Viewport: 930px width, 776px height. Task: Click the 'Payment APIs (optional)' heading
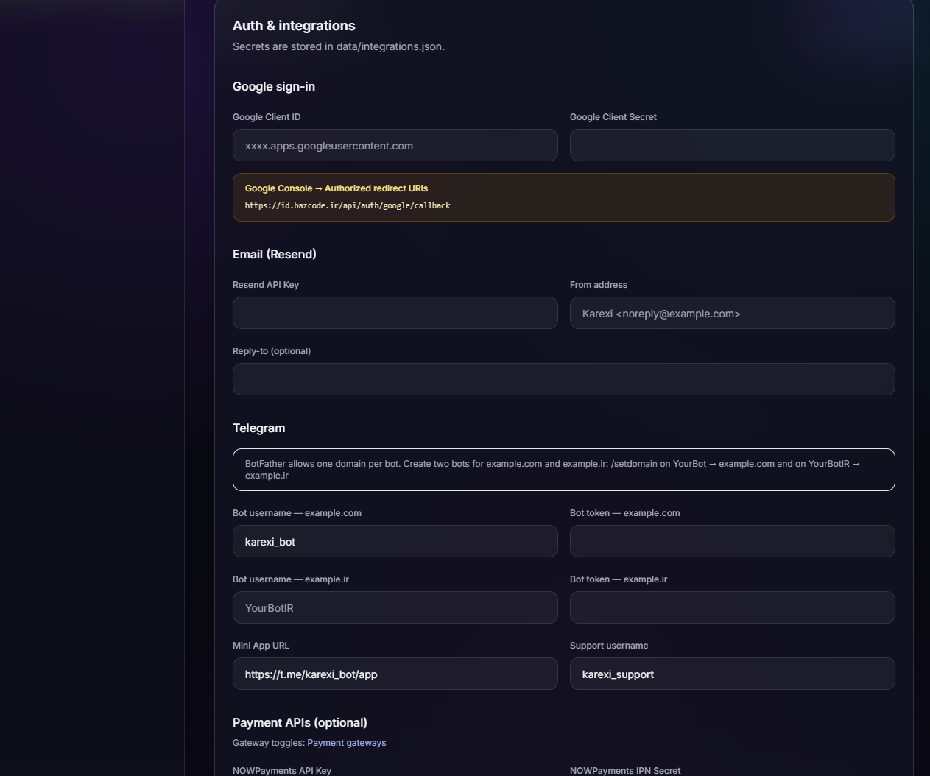pyautogui.click(x=300, y=722)
